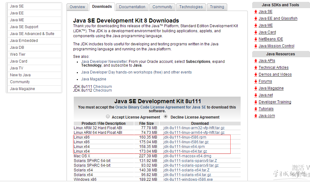Download jdk-8u111-linux-x64.rpm

pos(184,147)
